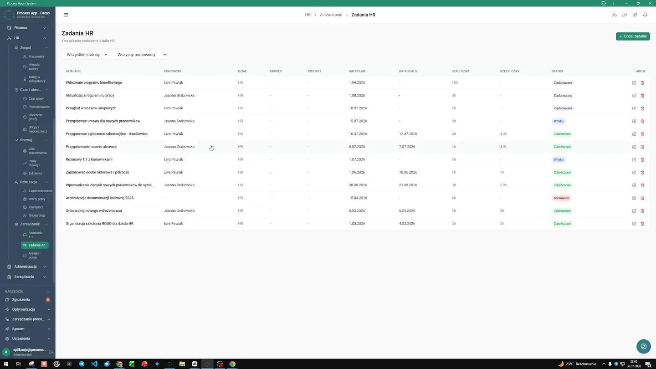
Task: Click the W toku badge for Rozmowy 1:1
Action: [x=559, y=159]
